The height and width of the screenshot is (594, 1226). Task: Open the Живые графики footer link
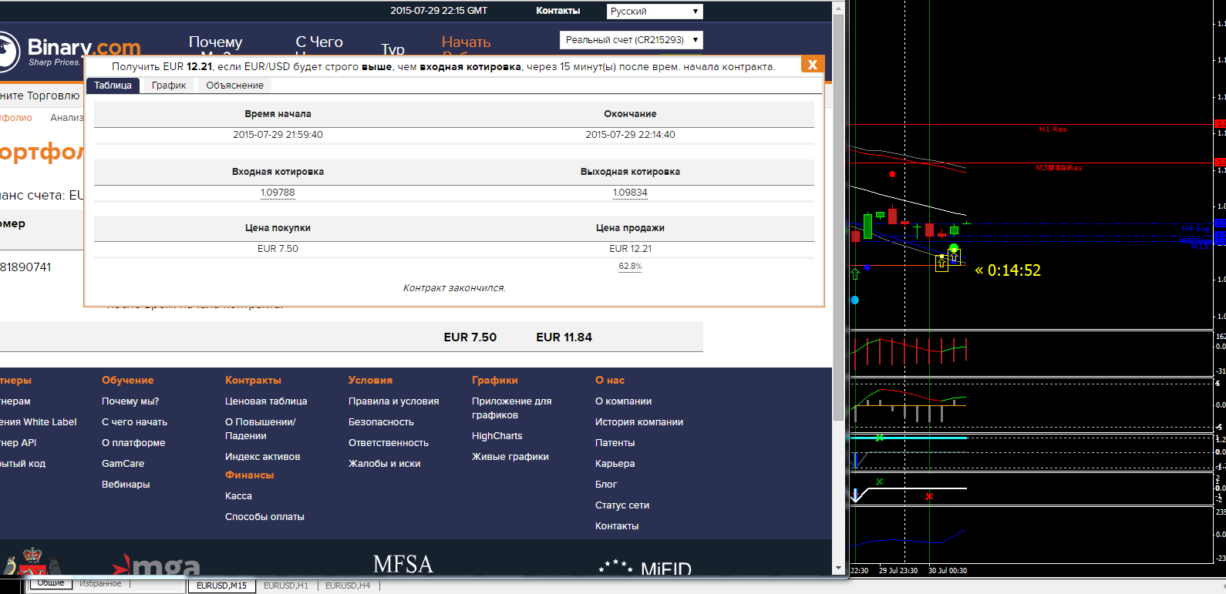tap(510, 457)
